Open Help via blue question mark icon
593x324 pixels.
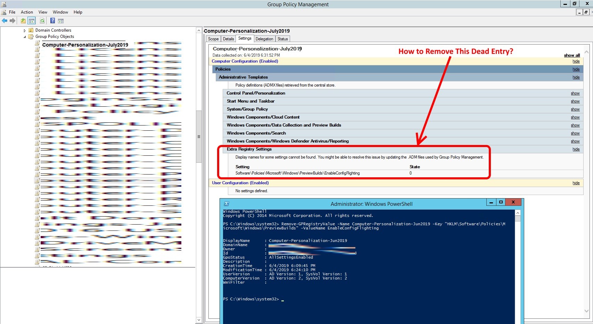[52, 21]
